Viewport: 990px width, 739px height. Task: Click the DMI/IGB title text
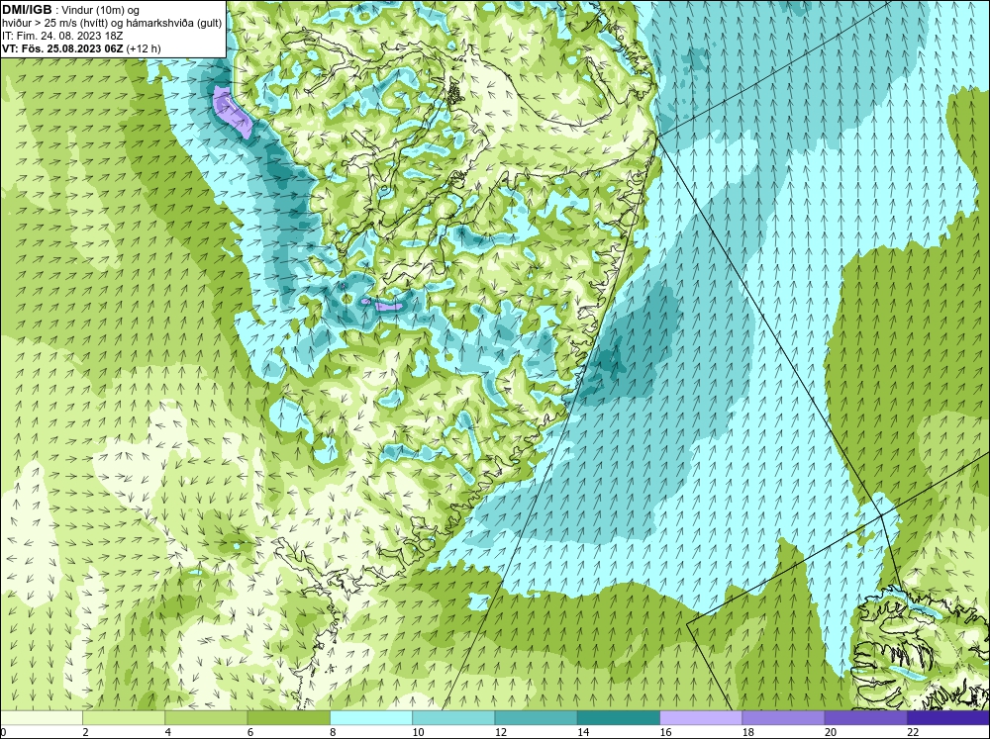click(27, 10)
